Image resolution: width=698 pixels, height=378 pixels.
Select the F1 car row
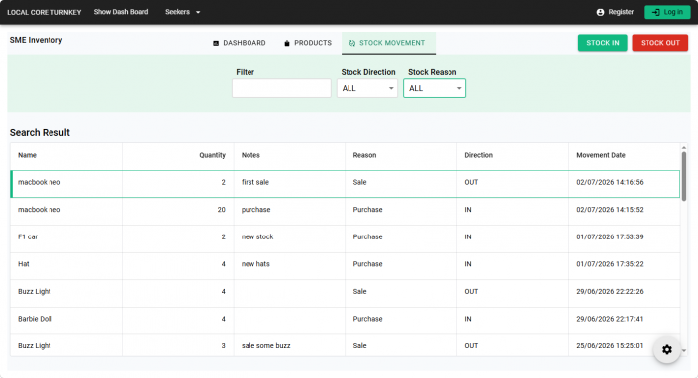pyautogui.click(x=345, y=237)
